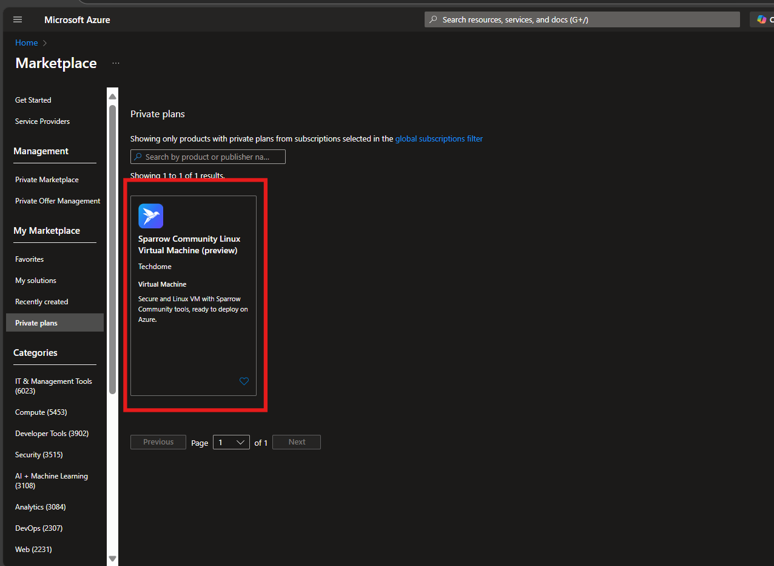This screenshot has height=566, width=774.
Task: Click the Virtual Machine type label on card
Action: (x=163, y=284)
